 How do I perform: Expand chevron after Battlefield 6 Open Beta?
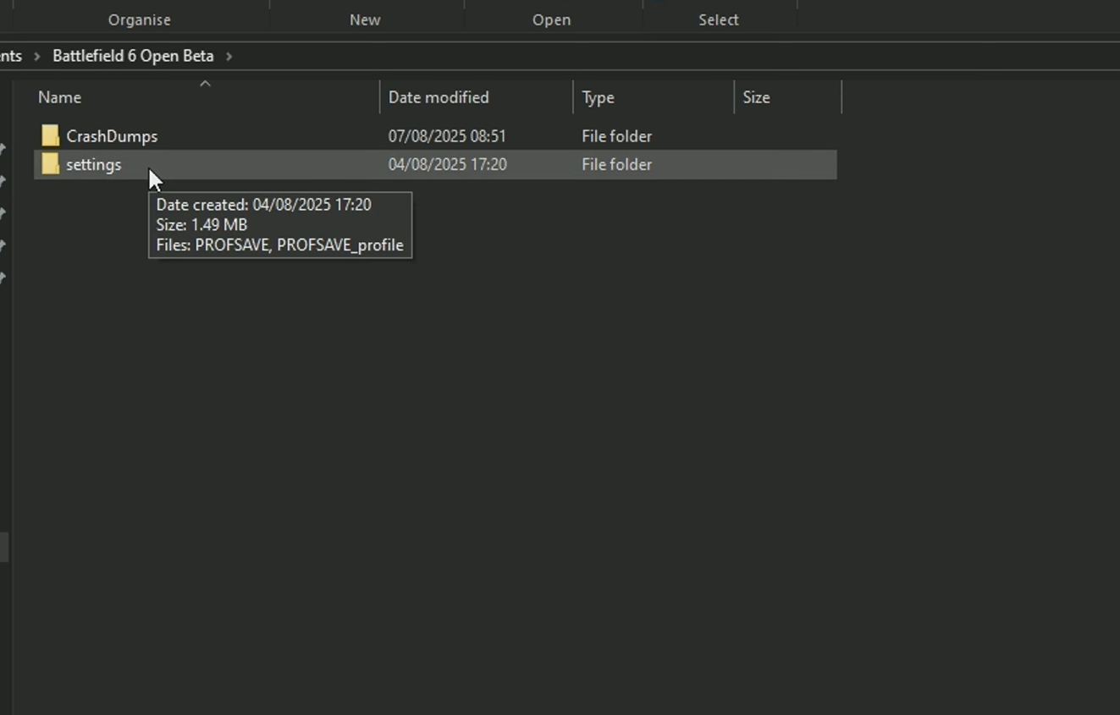click(x=229, y=57)
